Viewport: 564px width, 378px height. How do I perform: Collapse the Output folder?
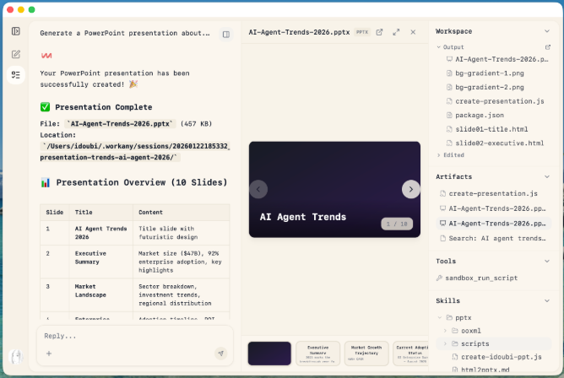[438, 47]
